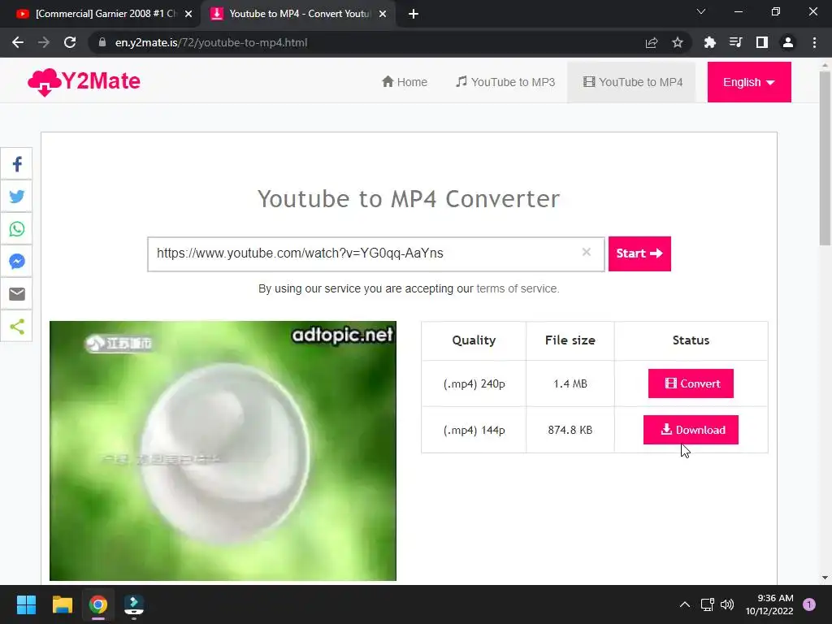Image resolution: width=832 pixels, height=624 pixels.
Task: Click the Start button to process the URL
Action: tap(639, 253)
